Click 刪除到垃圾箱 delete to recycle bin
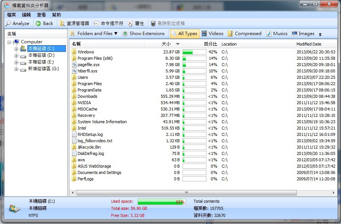The image size is (341, 224). 168,24
